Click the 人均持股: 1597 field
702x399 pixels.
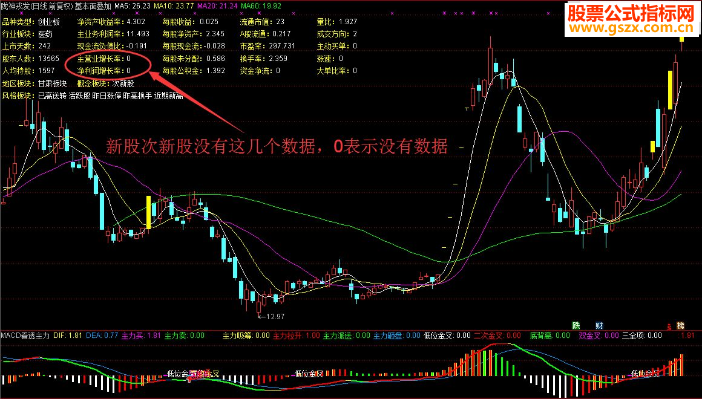(28, 70)
